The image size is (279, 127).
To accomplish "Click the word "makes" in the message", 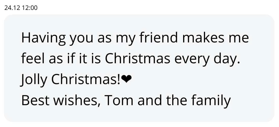I will (203, 38).
